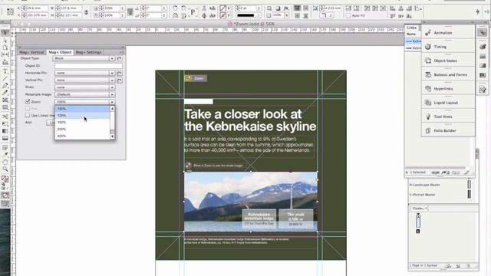
Task: Select the Line tool
Action: tap(5, 79)
